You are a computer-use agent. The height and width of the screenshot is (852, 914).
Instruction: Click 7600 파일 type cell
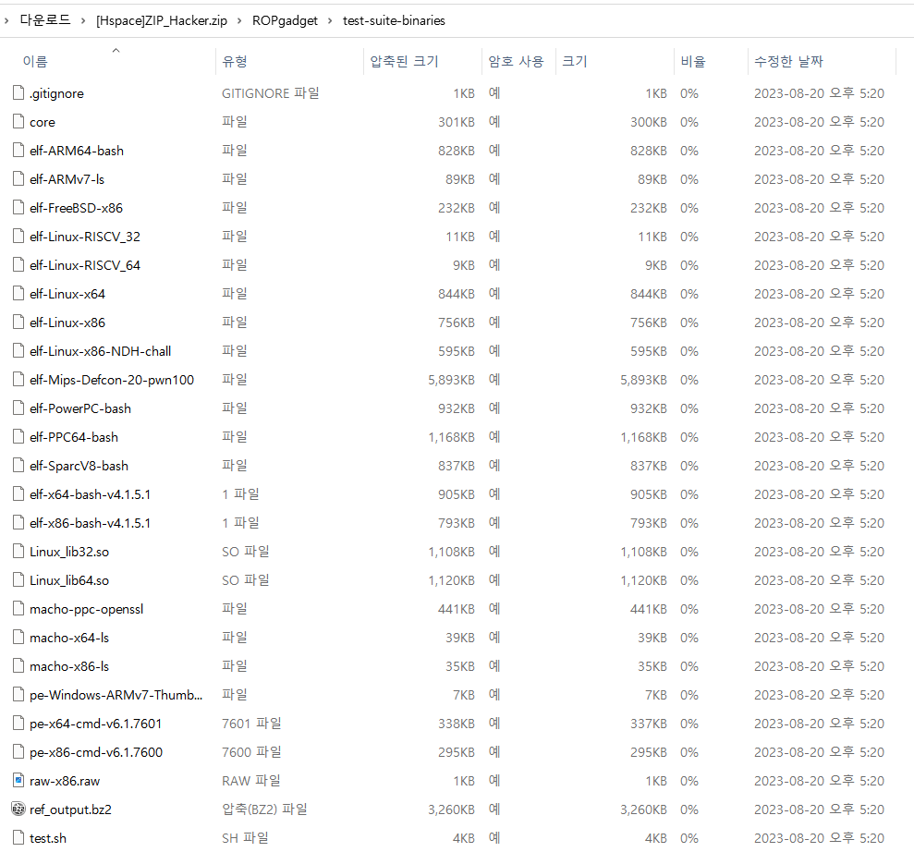coord(251,752)
